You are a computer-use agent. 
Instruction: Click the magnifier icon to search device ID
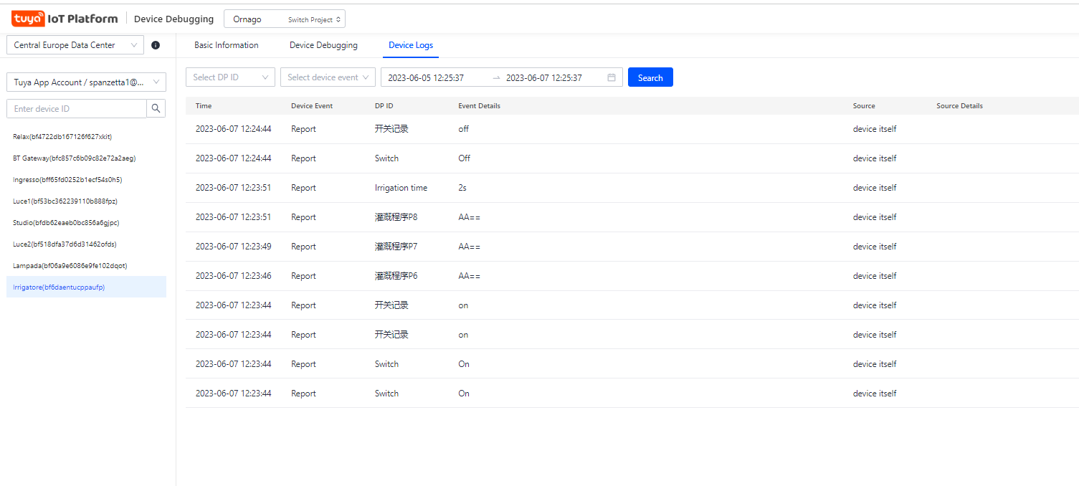point(156,108)
